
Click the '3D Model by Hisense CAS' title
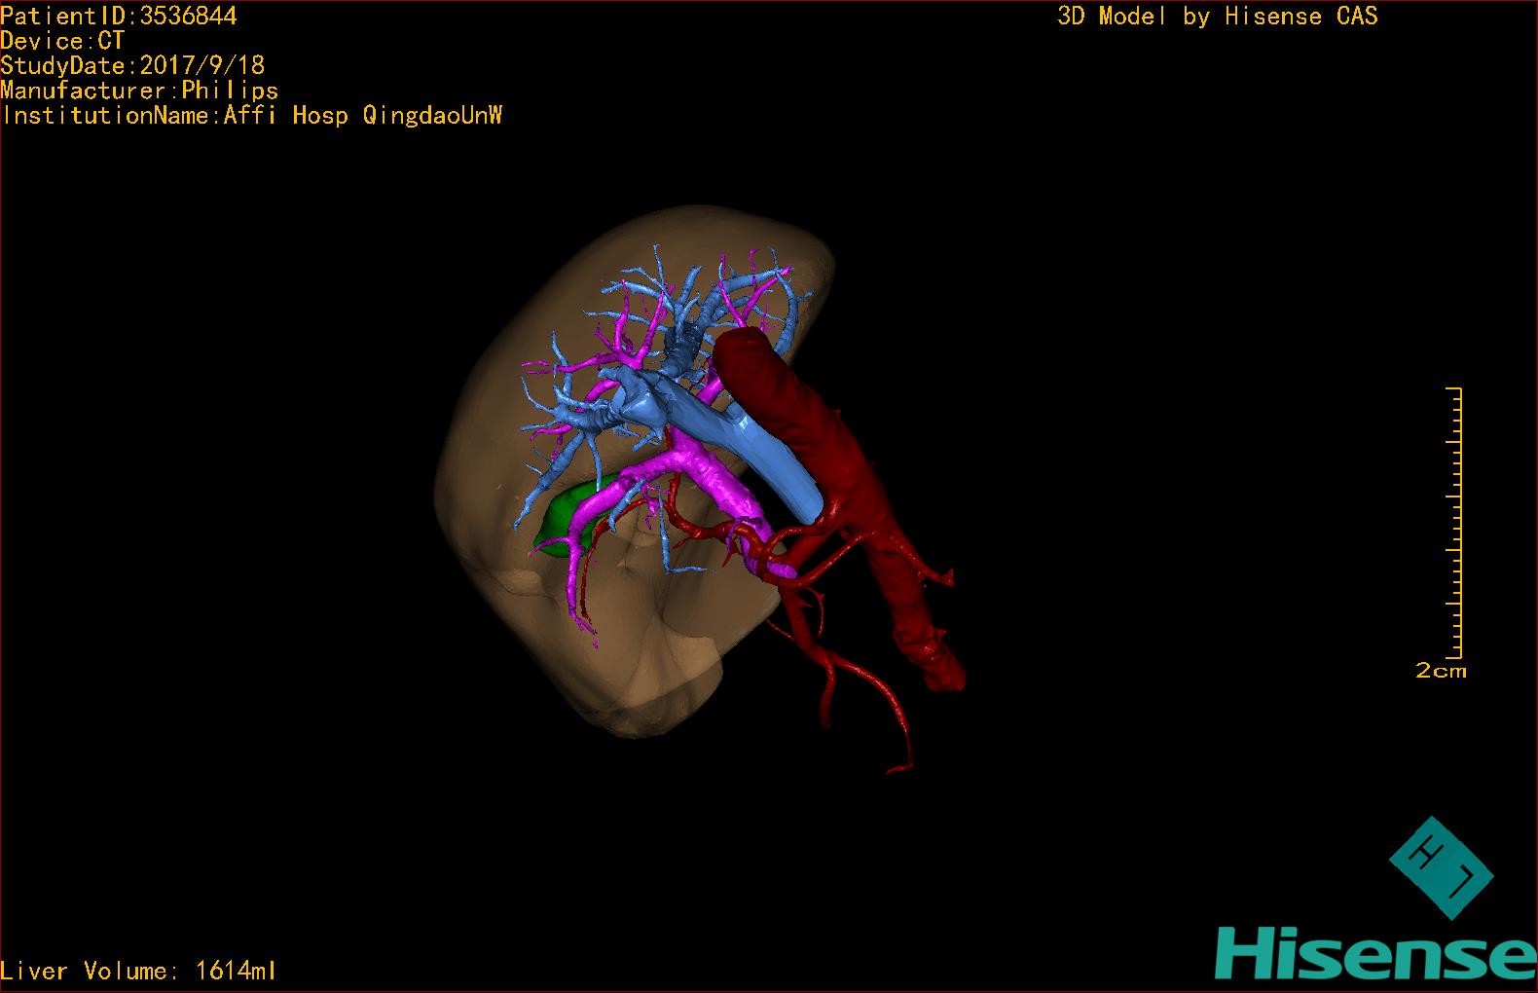(x=1217, y=17)
